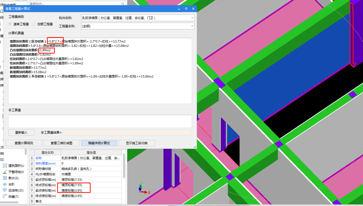
Task: Select the 台阶 icon
Action: (x=5, y=184)
